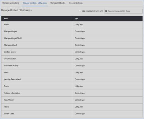Click the Context App type for Where Used

(80, 113)
